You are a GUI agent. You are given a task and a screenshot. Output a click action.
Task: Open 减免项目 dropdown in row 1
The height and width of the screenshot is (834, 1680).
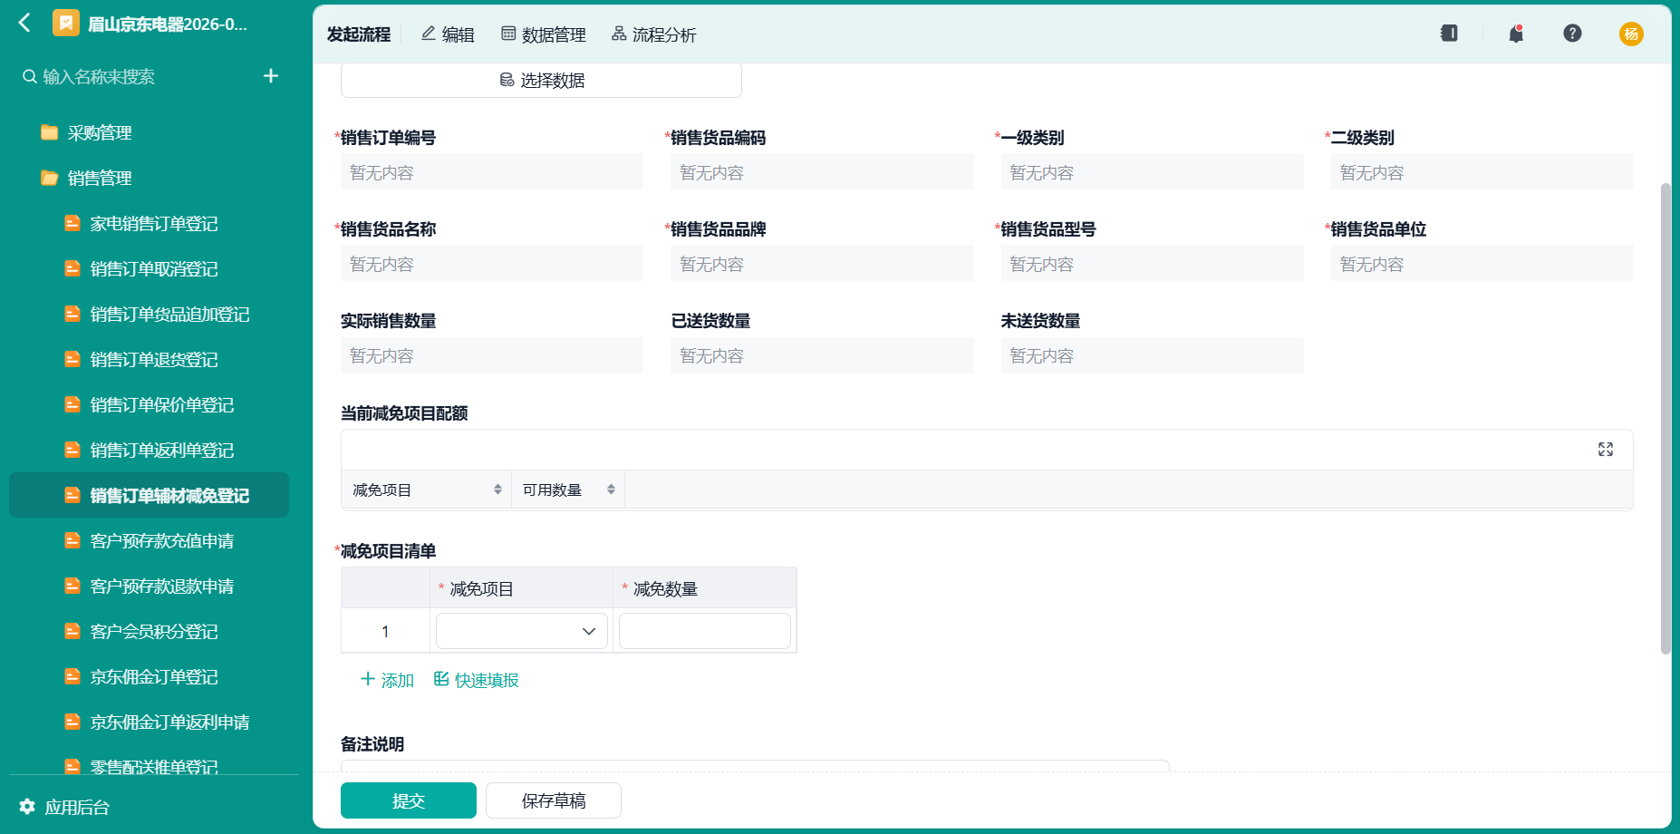(x=522, y=631)
